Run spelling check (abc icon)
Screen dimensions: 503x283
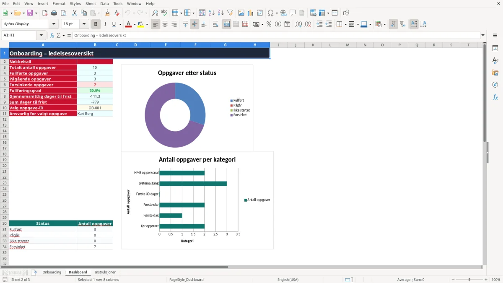[164, 13]
